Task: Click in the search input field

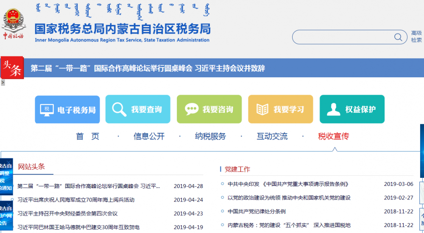Action: coord(343,37)
